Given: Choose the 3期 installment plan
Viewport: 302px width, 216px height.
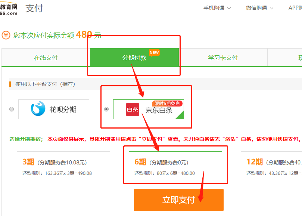Looking at the screenshot, I should [63, 166].
